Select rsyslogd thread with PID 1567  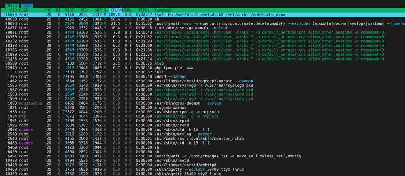coord(202,90)
